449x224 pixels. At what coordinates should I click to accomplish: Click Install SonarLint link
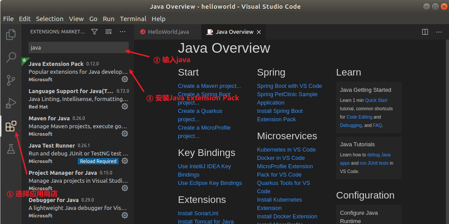[198, 213]
